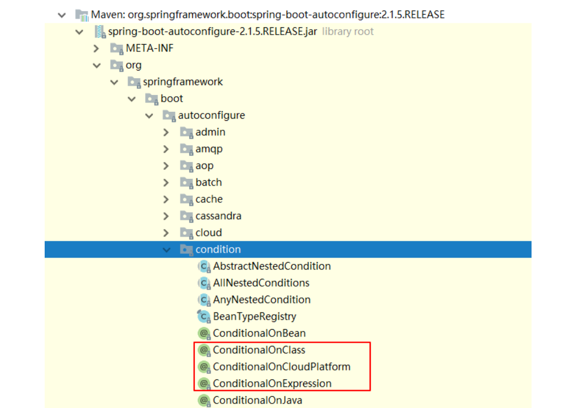Screen dimensions: 579x408
Task: Click the 'library root' gray label
Action: pyautogui.click(x=348, y=32)
